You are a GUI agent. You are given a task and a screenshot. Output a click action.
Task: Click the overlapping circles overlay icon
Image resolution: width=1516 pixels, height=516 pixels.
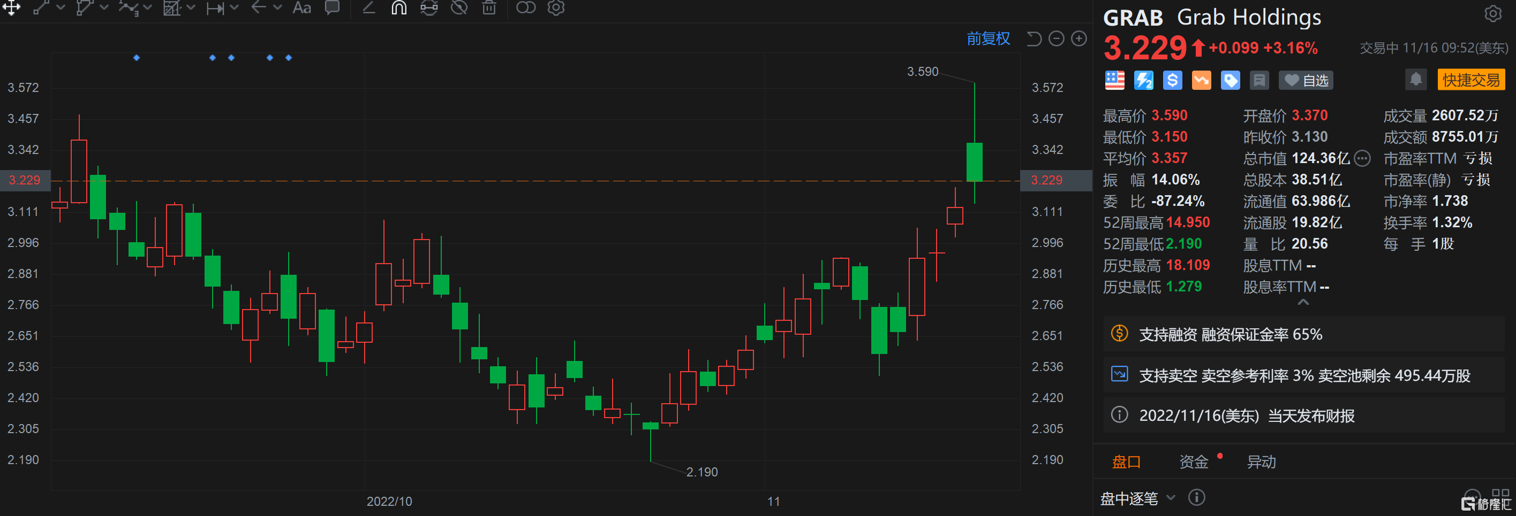525,7
